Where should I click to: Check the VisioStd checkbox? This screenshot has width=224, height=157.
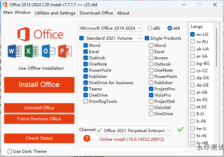pos(151,108)
